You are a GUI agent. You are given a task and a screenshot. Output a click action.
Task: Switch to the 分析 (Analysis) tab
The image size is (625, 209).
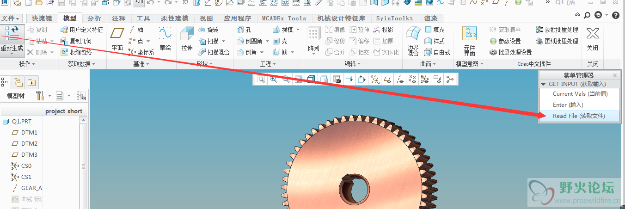click(x=94, y=18)
